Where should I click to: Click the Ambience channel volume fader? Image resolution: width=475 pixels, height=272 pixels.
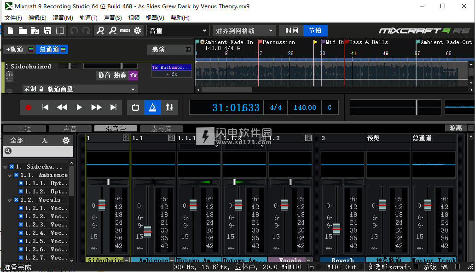pos(148,232)
